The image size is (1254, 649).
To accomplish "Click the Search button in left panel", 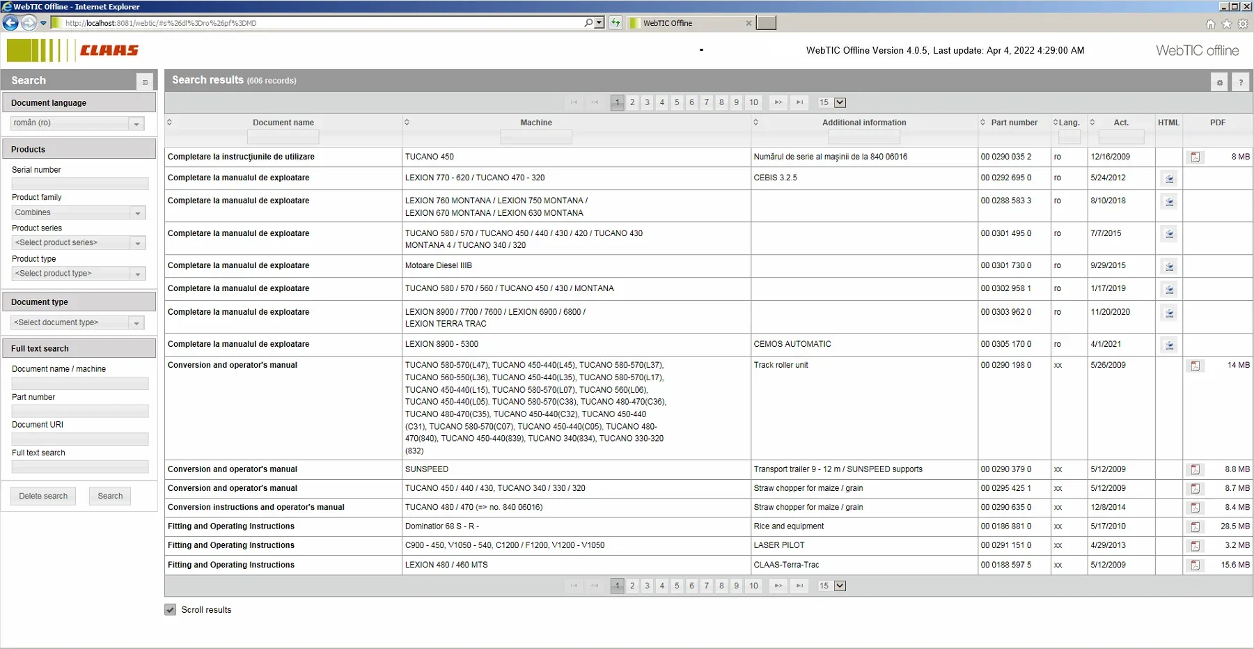I will (110, 496).
